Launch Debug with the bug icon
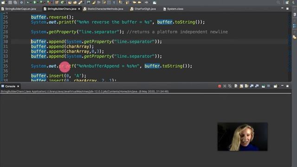This screenshot has height=167, width=297. coord(28,2)
